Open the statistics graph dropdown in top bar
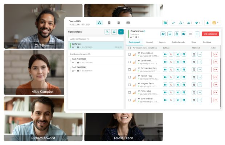The height and width of the screenshot is (145, 225). [x=174, y=23]
